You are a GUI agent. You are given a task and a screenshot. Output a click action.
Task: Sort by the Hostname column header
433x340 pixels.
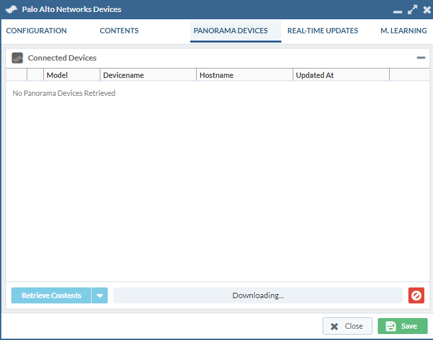(x=245, y=75)
